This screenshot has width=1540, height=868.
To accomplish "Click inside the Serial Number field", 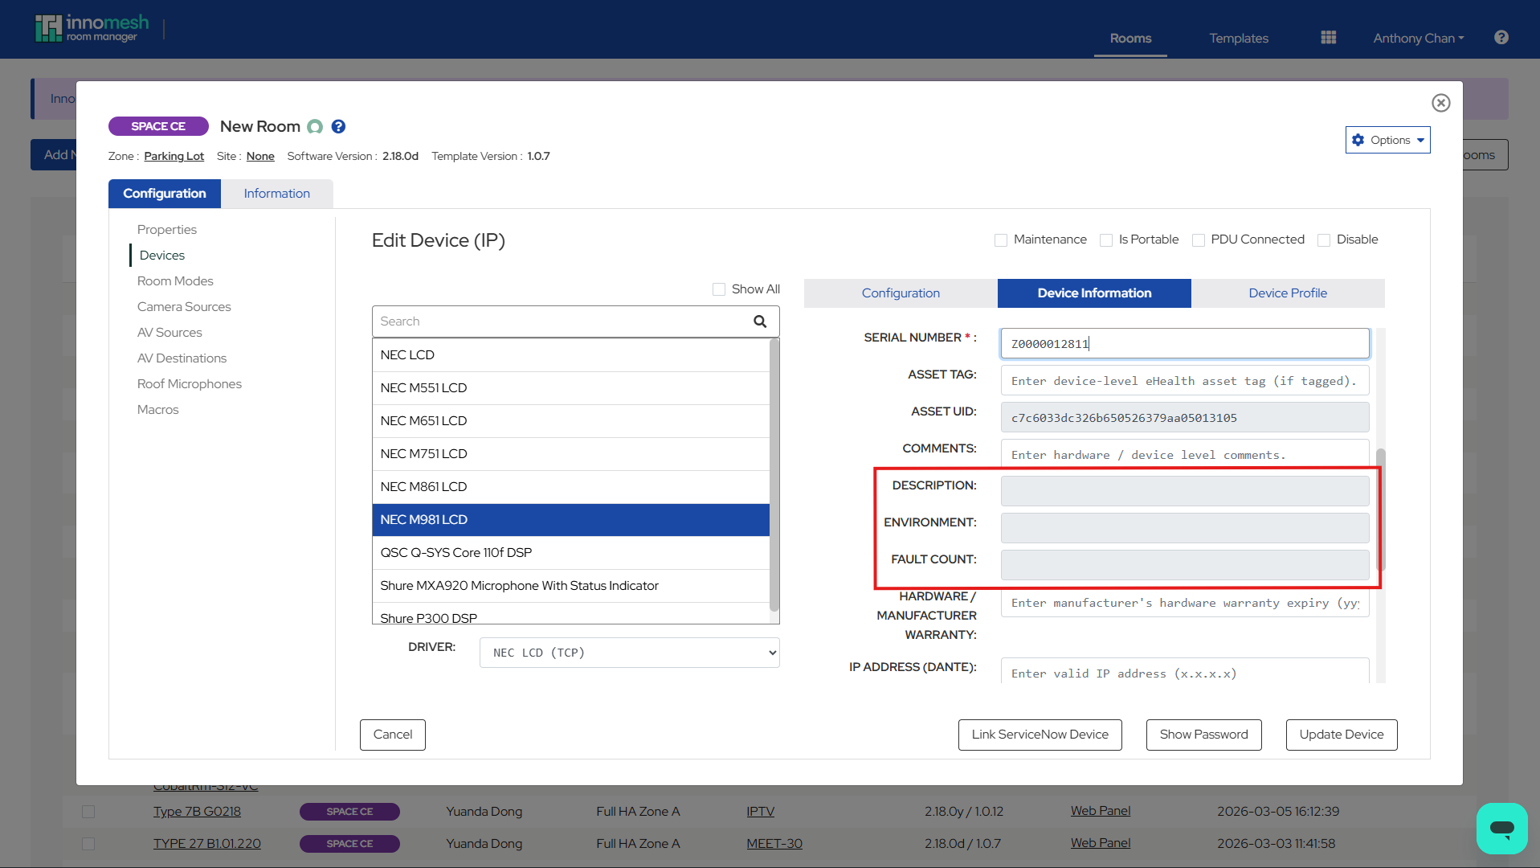I will 1183,343.
